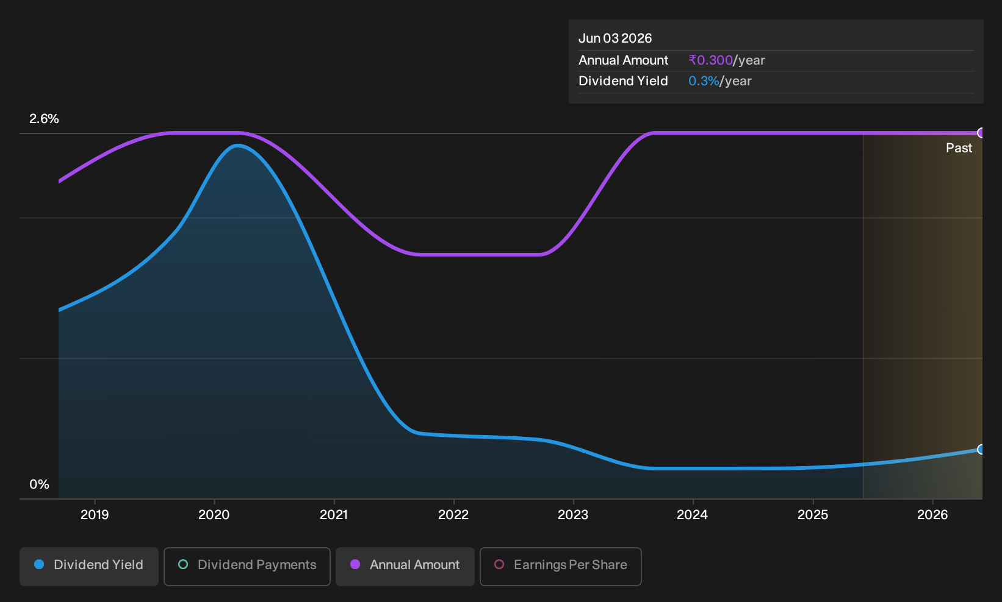1002x602 pixels.
Task: Enable the Dividend Payments series
Action: point(247,567)
